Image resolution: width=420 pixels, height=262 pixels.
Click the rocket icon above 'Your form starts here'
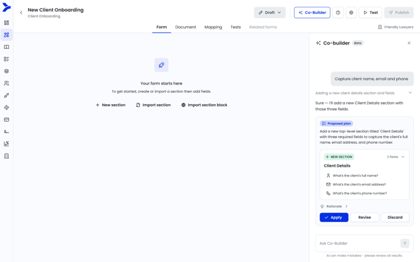coord(161,65)
